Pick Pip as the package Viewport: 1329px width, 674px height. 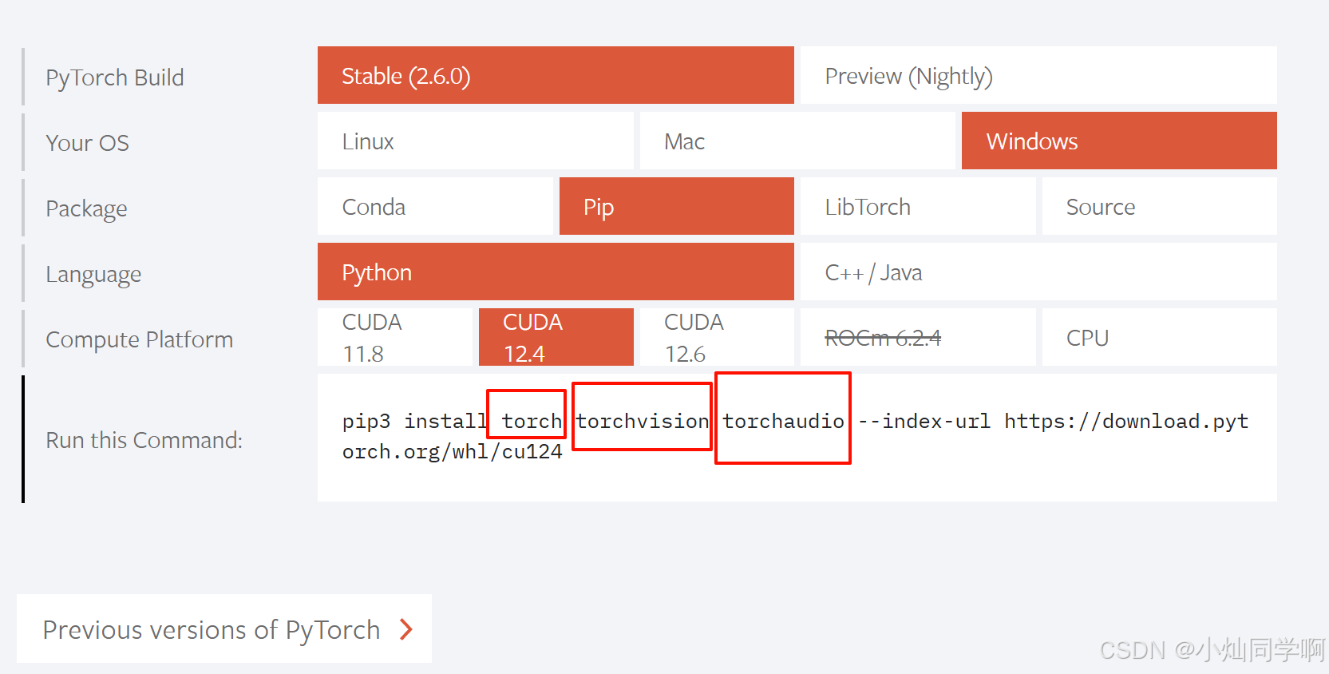[677, 206]
